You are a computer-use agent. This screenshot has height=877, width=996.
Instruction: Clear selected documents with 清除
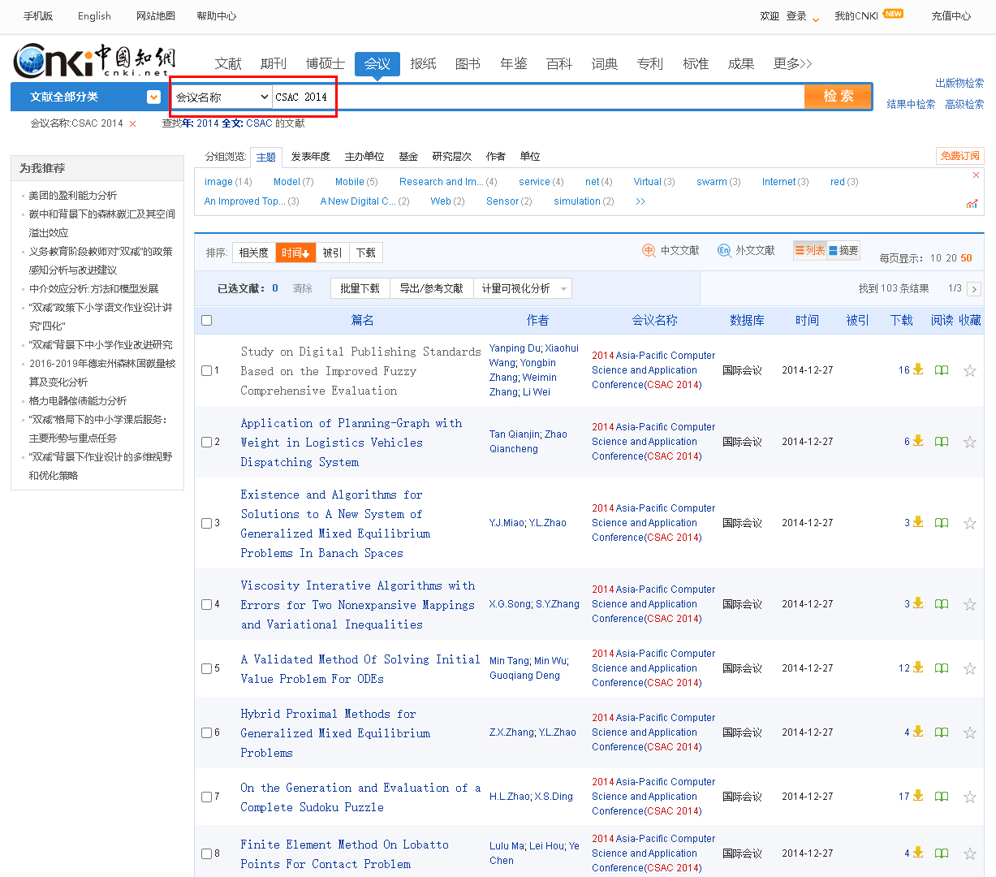[x=302, y=288]
